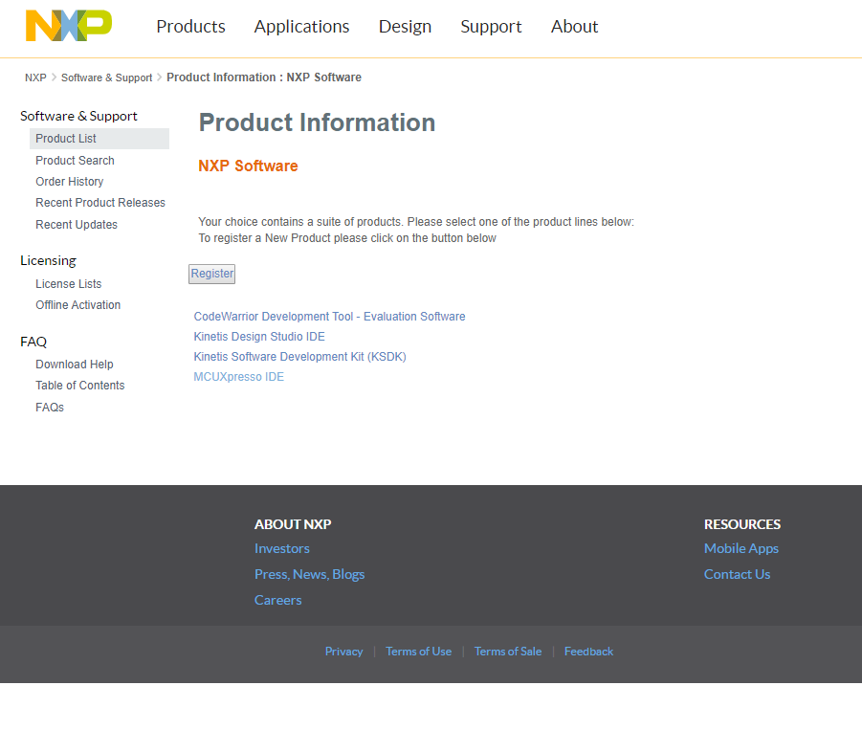Open Investors footer link
Screen dimensions: 862x730
pos(282,548)
